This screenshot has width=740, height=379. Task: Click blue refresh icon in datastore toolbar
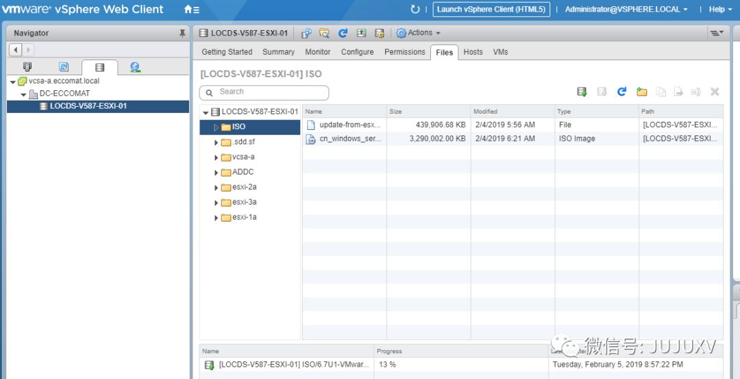(x=343, y=33)
